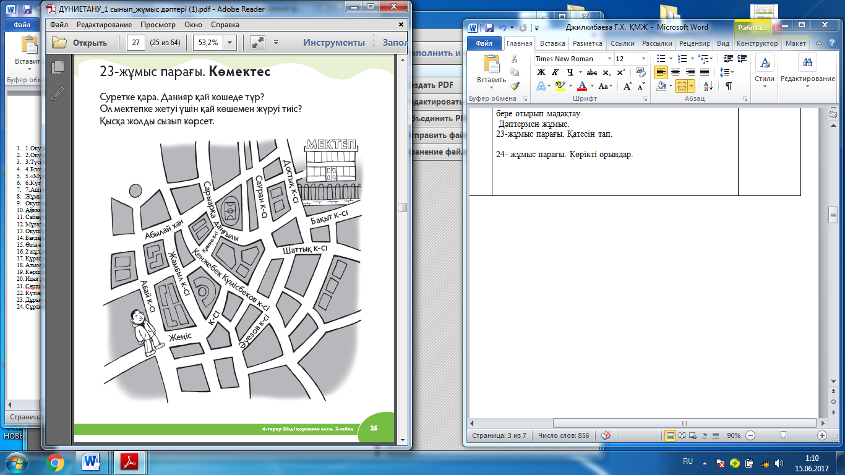This screenshot has width=845, height=475.
Task: Click the page number field showing 27
Action: click(x=135, y=43)
